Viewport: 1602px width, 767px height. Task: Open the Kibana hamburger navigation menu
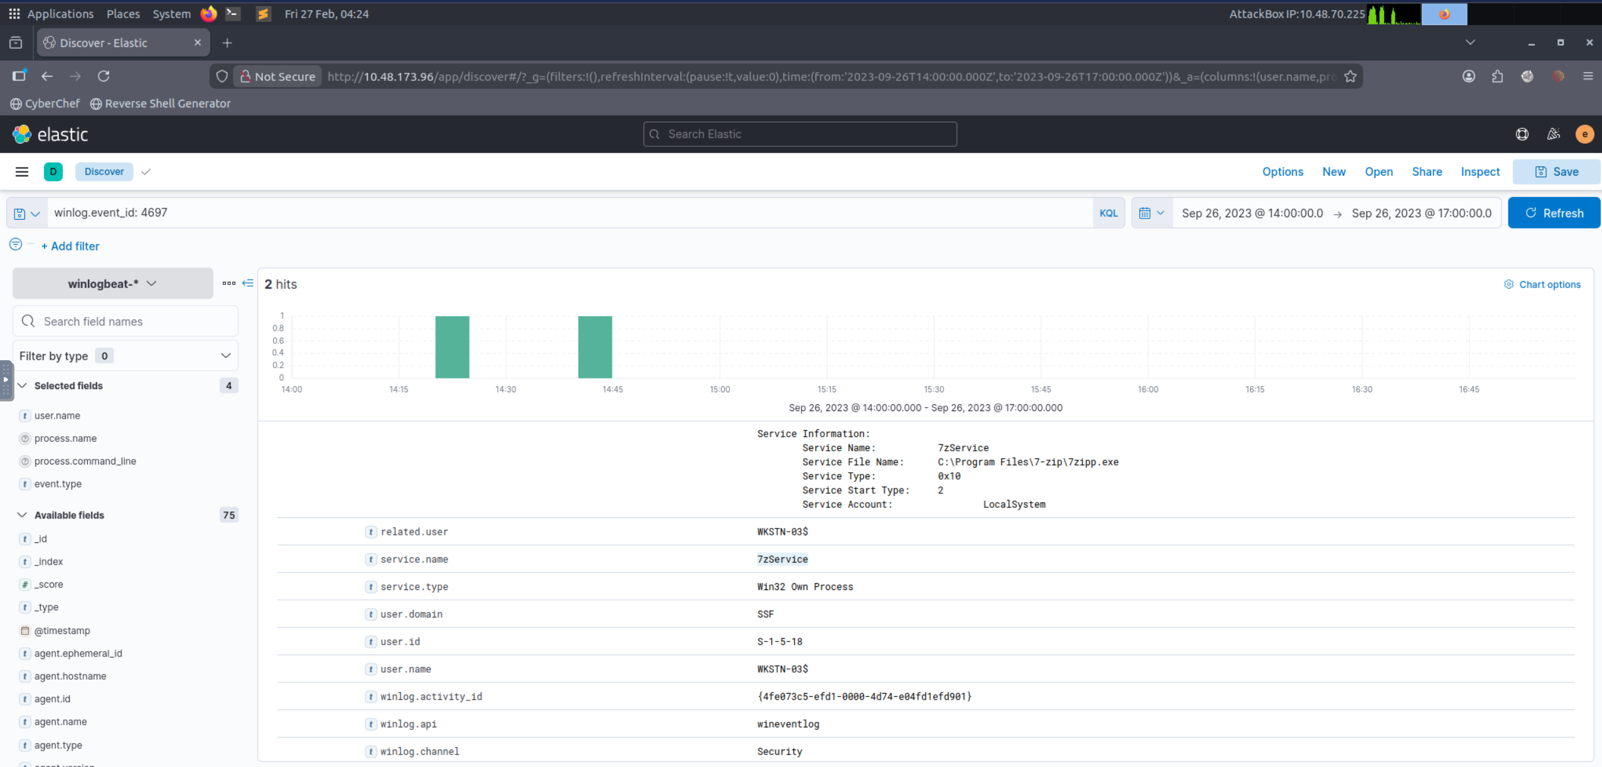pos(21,171)
